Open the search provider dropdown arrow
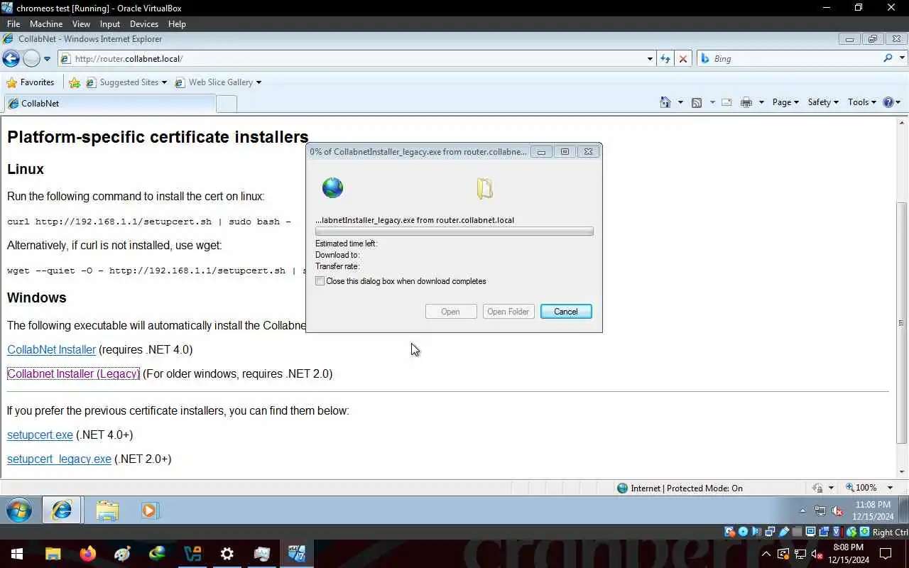The width and height of the screenshot is (909, 568). tap(903, 58)
